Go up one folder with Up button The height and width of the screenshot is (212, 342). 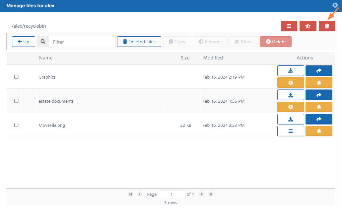(x=24, y=42)
